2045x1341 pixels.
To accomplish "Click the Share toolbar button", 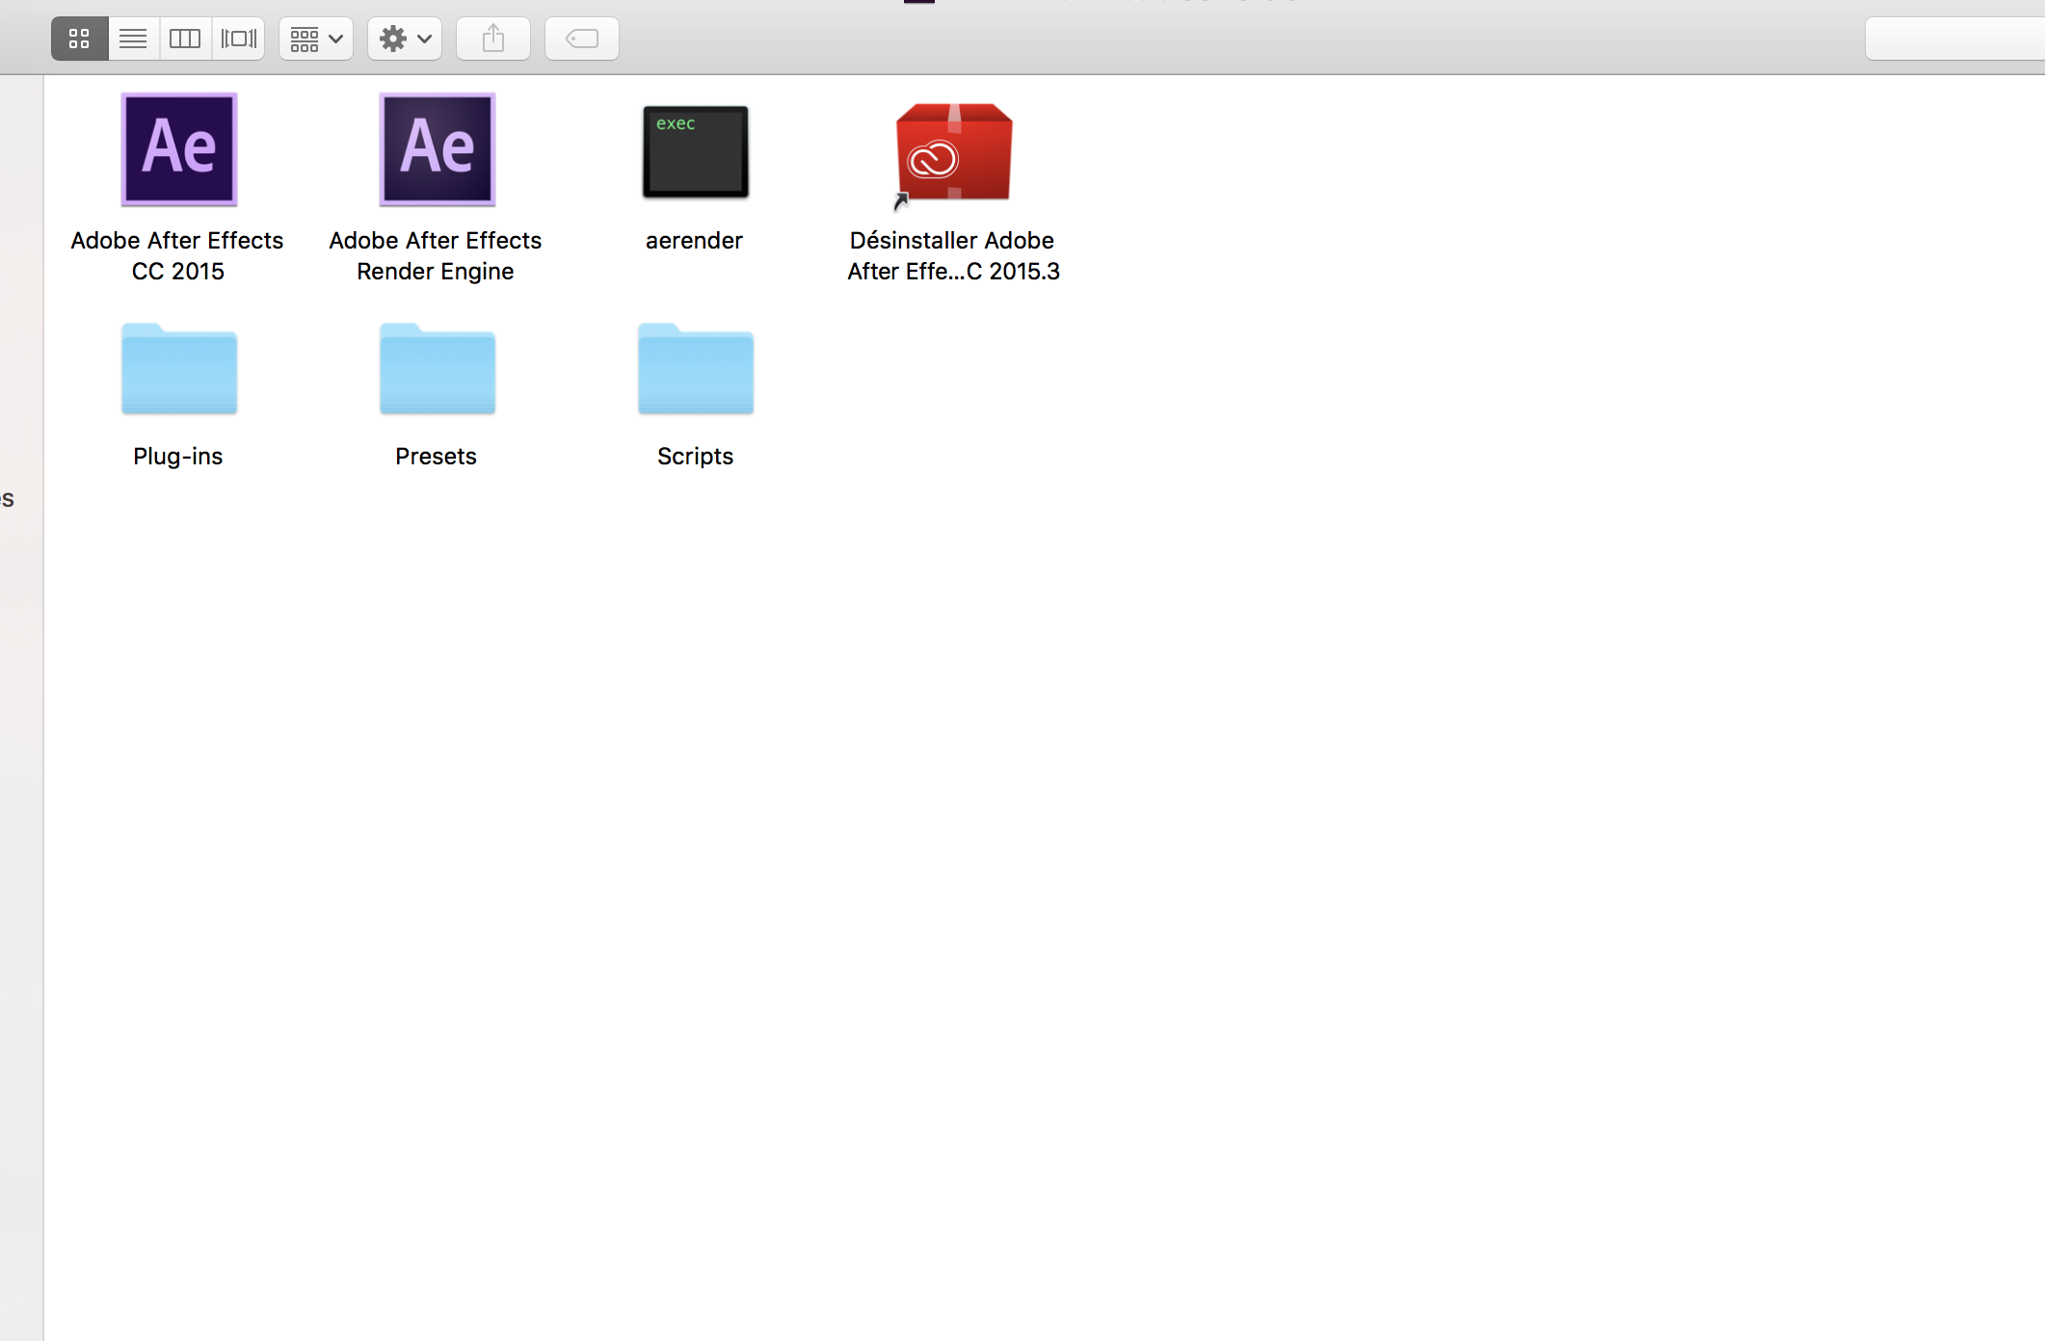I will [x=492, y=39].
